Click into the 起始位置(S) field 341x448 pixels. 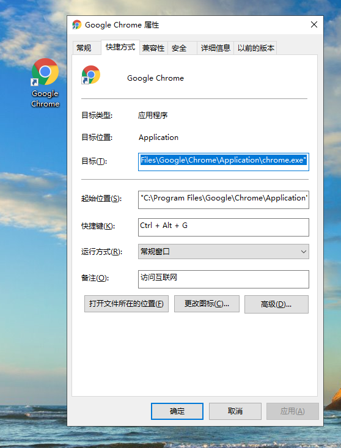pyautogui.click(x=223, y=200)
